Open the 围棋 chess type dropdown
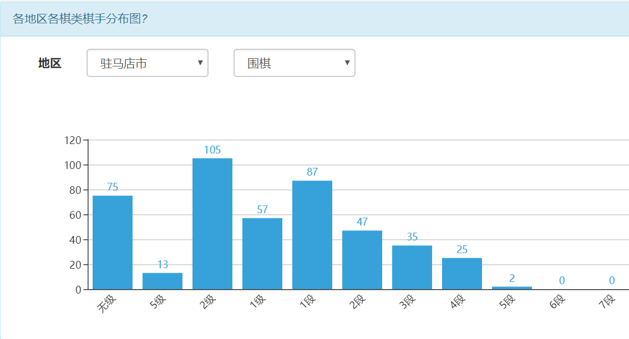Viewport: 629px width, 339px height. coord(294,63)
